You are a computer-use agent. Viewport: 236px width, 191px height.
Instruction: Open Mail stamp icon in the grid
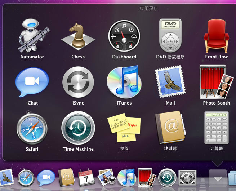coord(170,81)
